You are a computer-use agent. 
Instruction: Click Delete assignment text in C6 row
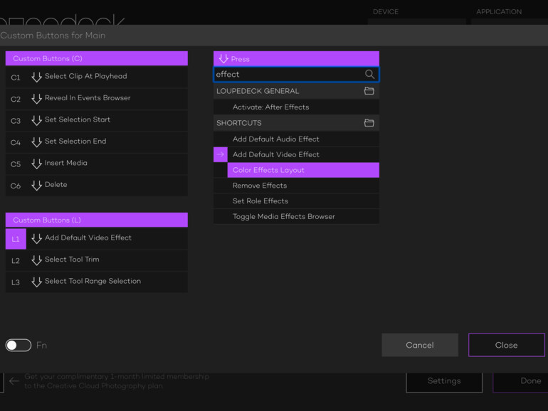(56, 184)
